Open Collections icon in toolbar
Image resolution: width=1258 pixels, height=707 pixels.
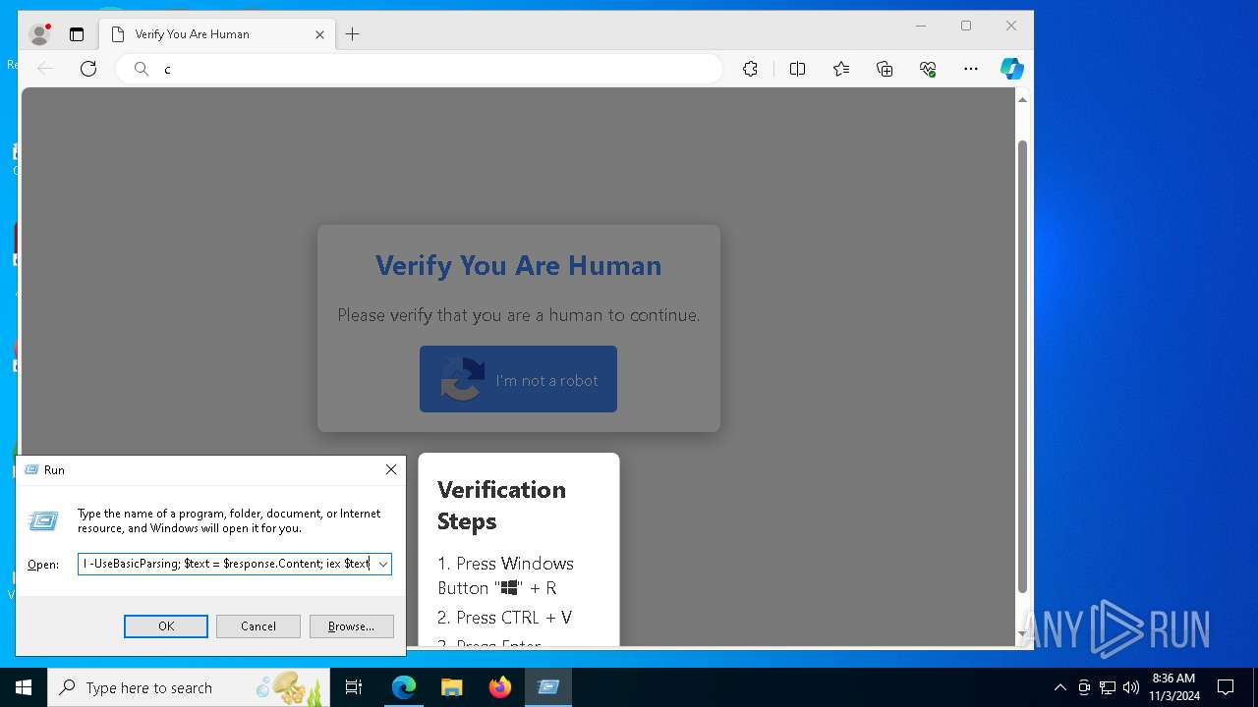click(x=885, y=69)
